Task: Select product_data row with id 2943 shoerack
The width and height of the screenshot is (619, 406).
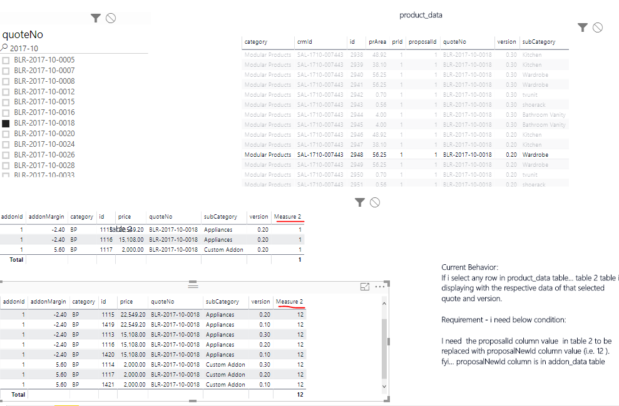Action: point(405,105)
